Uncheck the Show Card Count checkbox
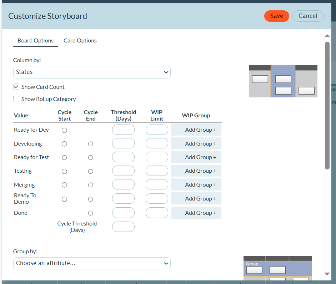This screenshot has height=284, width=336. pyautogui.click(x=16, y=87)
